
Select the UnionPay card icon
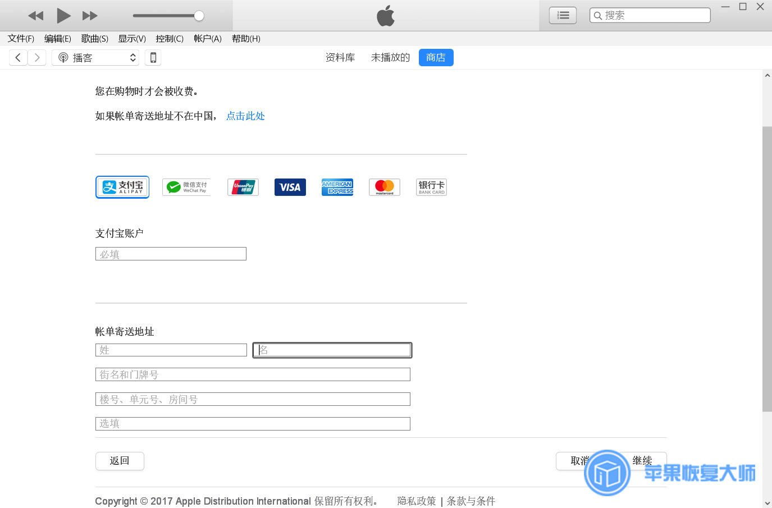point(243,187)
